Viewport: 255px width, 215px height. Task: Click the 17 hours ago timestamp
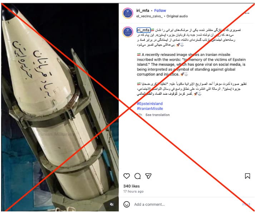coord(133,191)
